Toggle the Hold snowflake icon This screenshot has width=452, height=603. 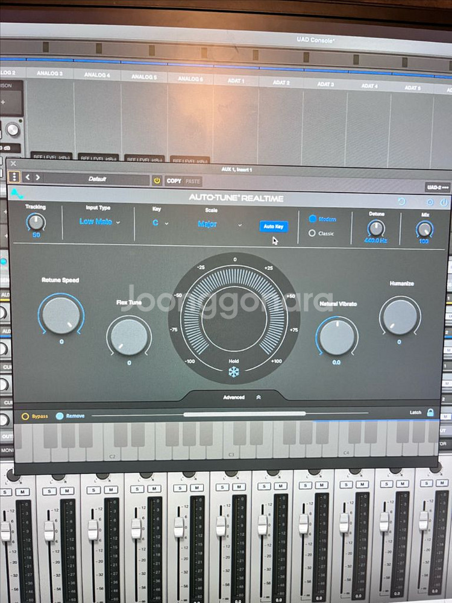coord(234,372)
